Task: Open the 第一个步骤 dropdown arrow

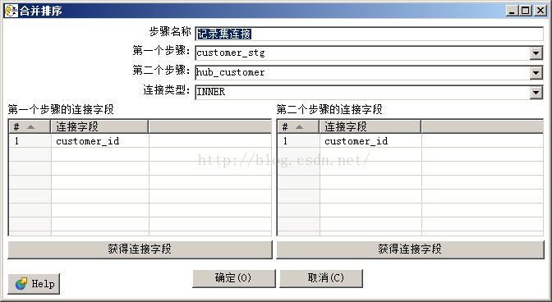Action: [536, 53]
